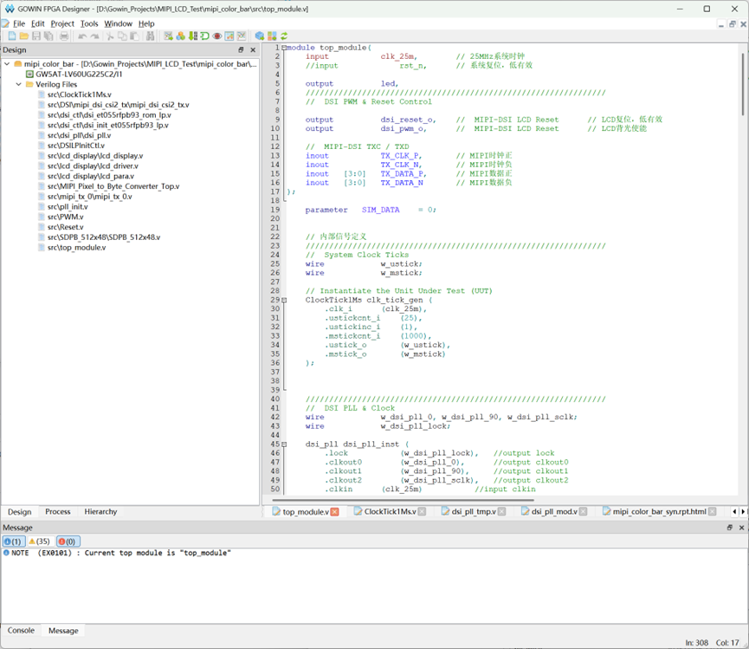Close the ClockTick1Ms.v editor tab
This screenshot has height=649, width=749.
[x=422, y=512]
